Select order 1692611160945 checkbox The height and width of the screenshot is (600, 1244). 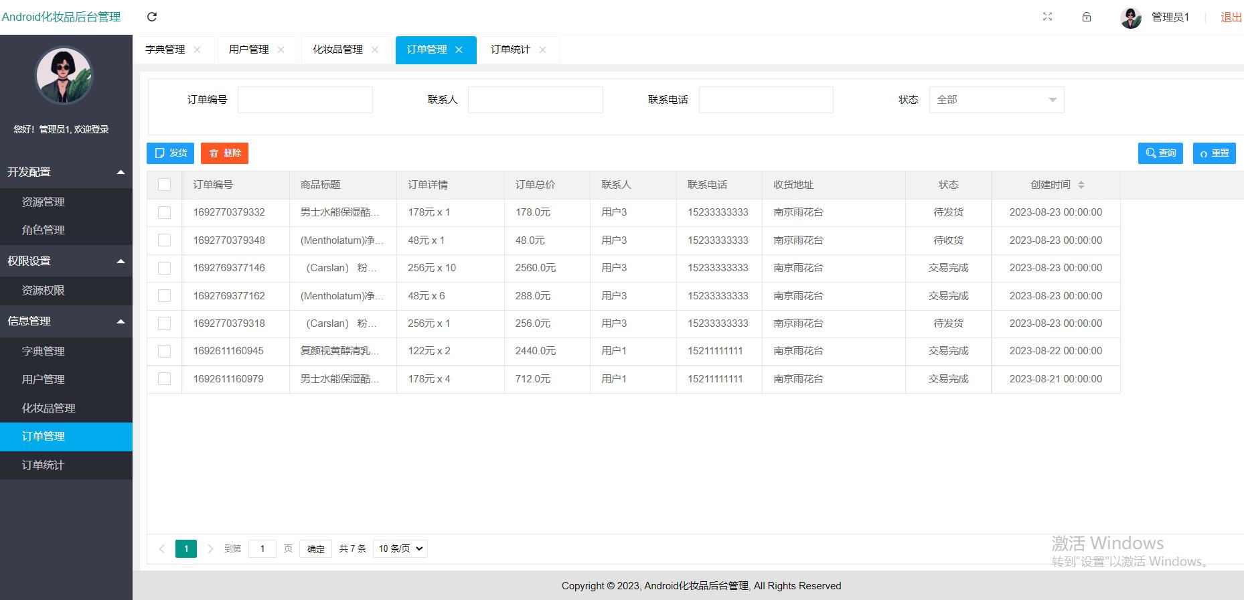[x=164, y=351]
